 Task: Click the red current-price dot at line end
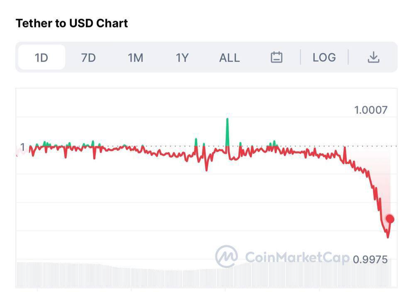pos(390,219)
